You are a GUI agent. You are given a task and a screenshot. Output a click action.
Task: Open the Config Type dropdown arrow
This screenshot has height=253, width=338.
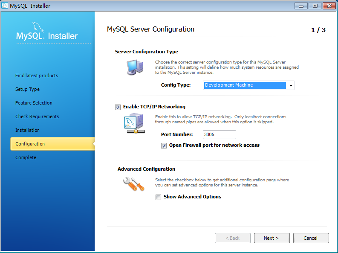[x=291, y=85]
